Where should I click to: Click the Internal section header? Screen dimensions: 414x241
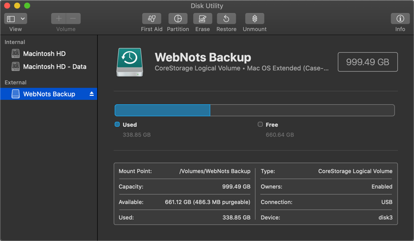pyautogui.click(x=15, y=42)
